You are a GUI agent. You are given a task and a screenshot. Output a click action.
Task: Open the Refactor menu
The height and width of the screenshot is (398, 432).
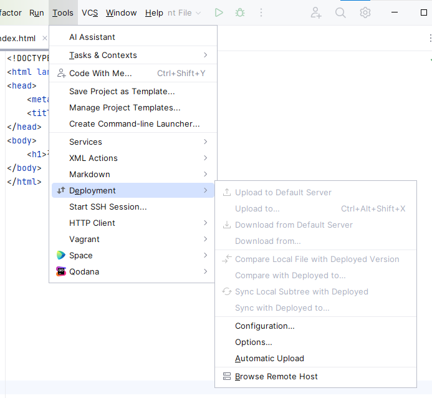point(11,12)
